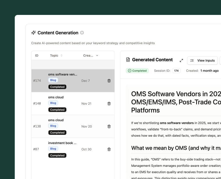Screen dimensions: 221x179
Task: Delete session #140 via trash icon
Action: [x=109, y=104]
